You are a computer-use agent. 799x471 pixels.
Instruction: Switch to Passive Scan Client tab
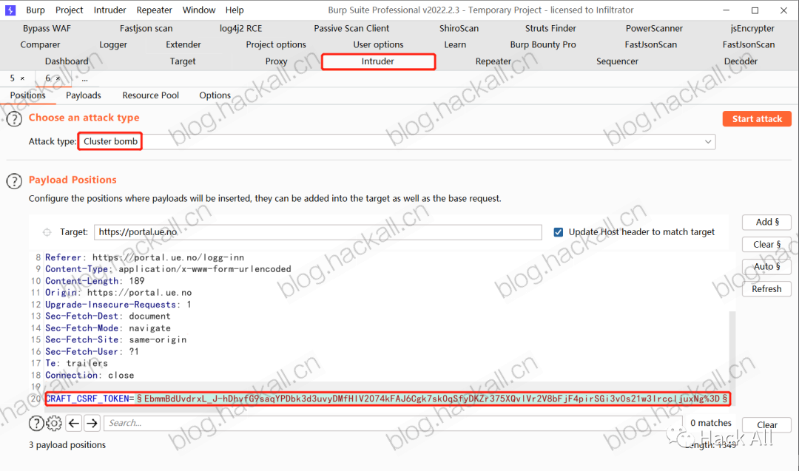[x=351, y=29]
